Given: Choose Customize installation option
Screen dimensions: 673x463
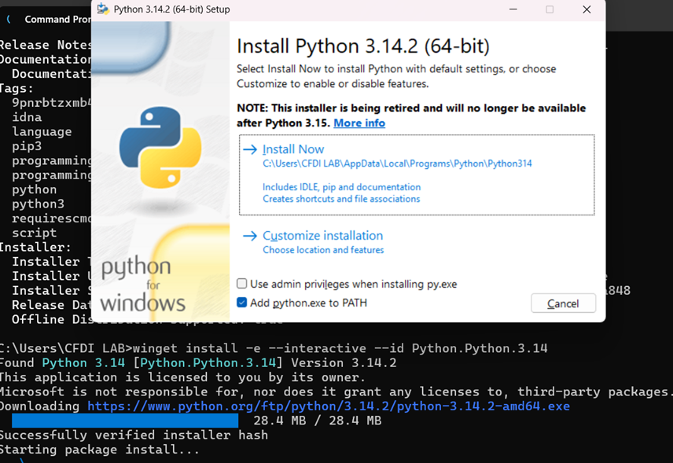Looking at the screenshot, I should [322, 236].
